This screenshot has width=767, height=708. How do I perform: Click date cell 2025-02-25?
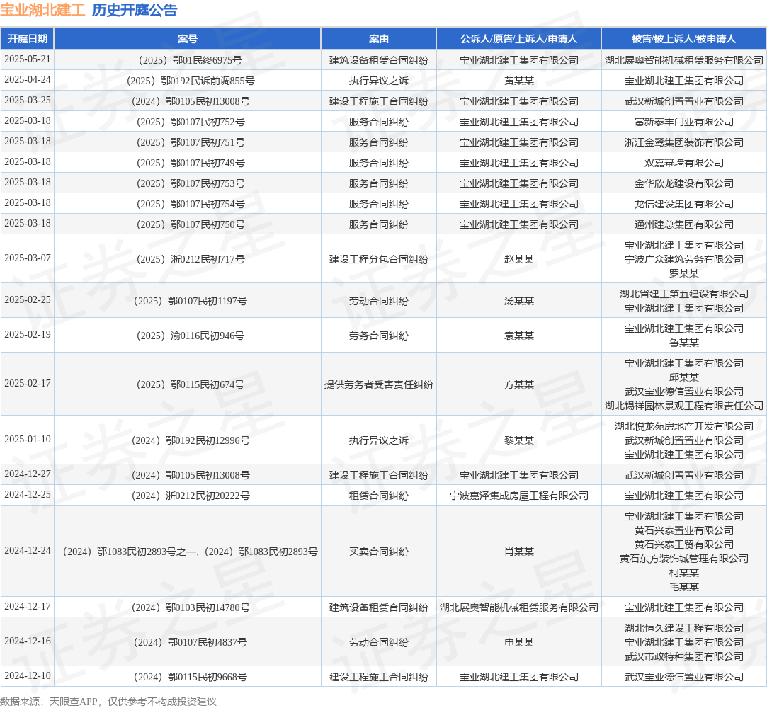(x=28, y=299)
